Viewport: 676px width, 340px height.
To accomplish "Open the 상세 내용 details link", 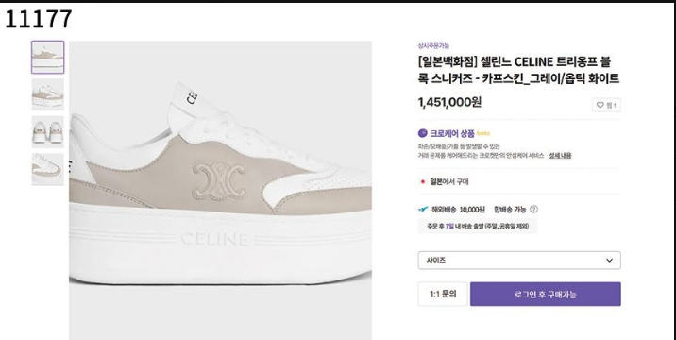I will (560, 155).
